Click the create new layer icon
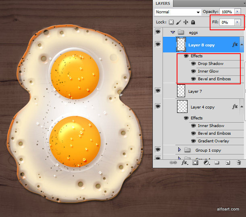Viewport: 246px width, 217px height. point(227,163)
